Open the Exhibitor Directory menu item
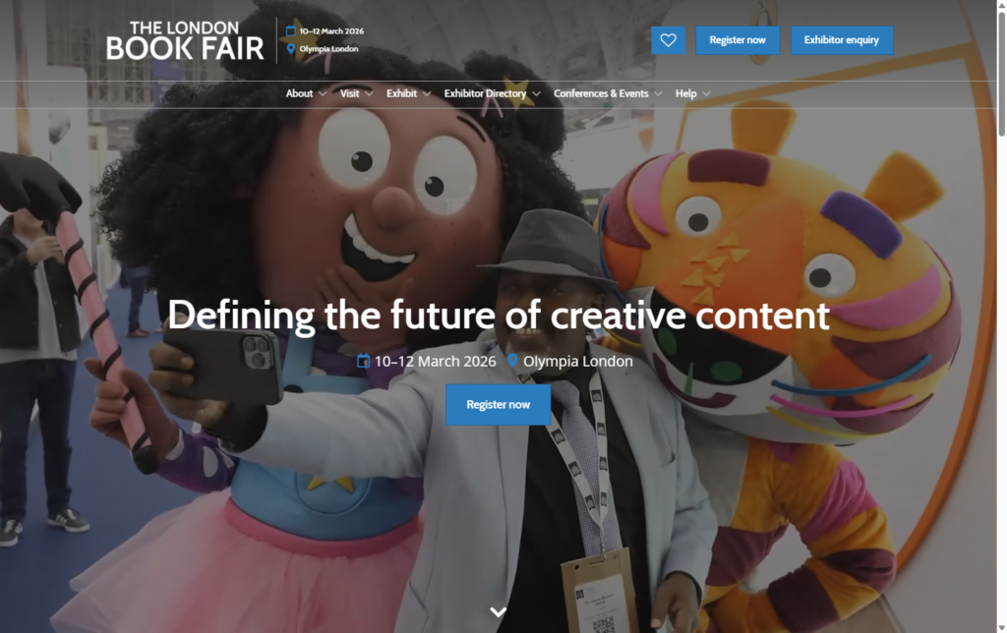 point(485,93)
